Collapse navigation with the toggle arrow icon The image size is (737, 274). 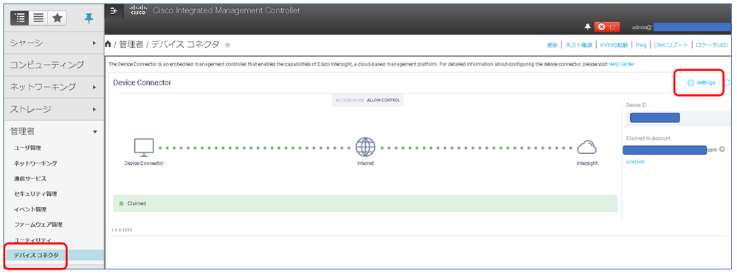(114, 11)
